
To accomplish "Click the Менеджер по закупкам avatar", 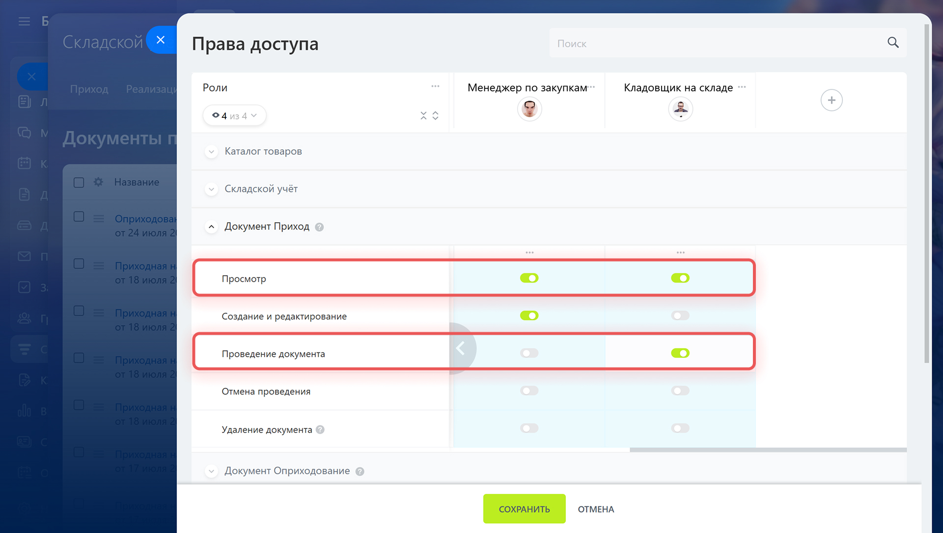I will (x=529, y=108).
